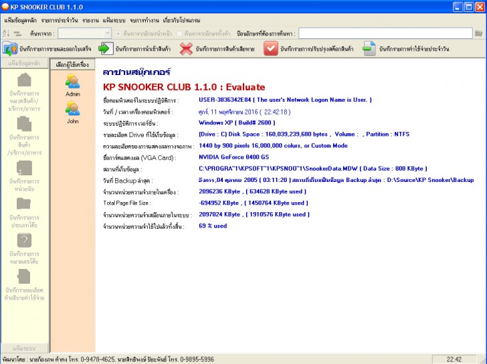Click the แฟ้มข้อมูลหลัก sidebar header button
The height and width of the screenshot is (364, 487).
pos(25,64)
